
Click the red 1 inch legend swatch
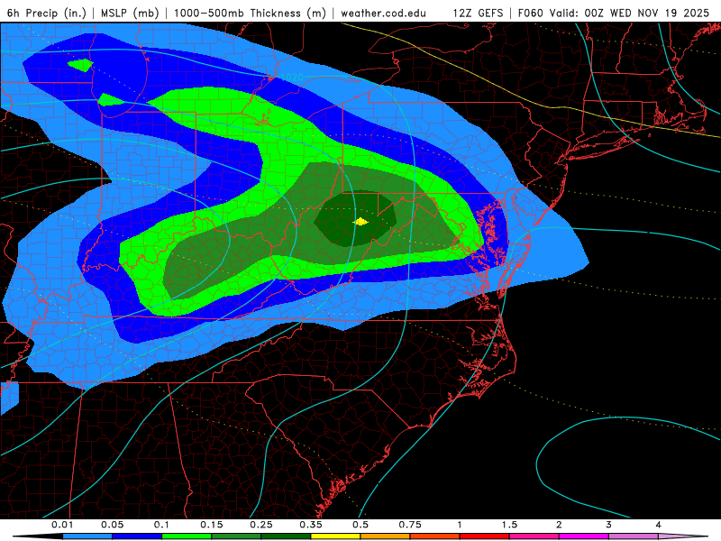(x=485, y=536)
